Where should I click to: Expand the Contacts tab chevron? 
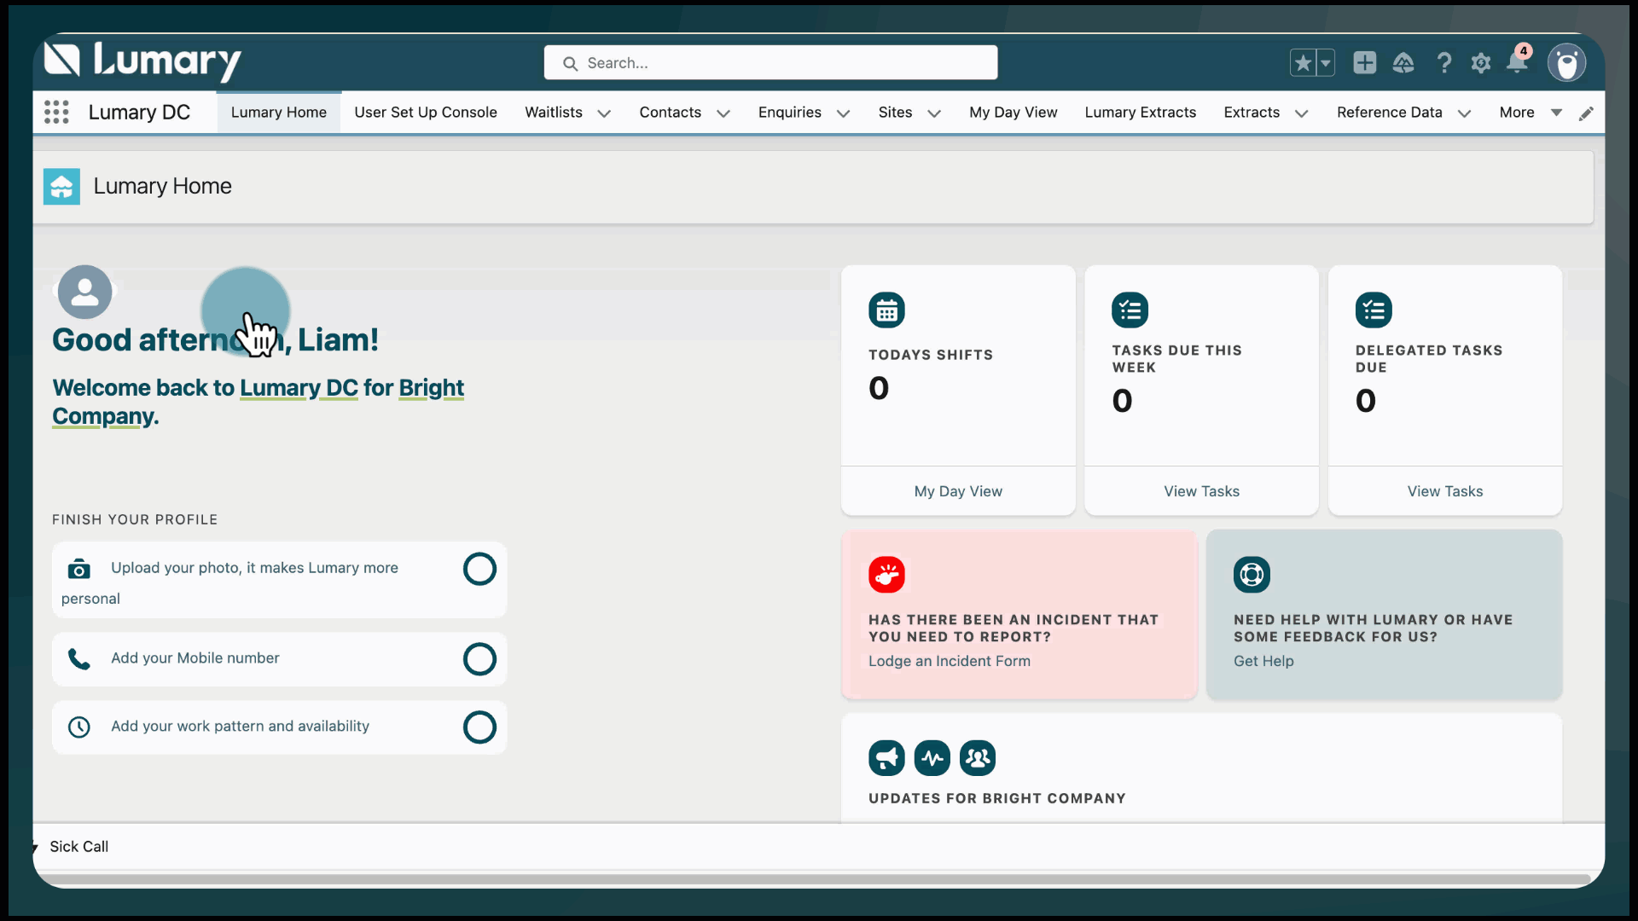723,113
